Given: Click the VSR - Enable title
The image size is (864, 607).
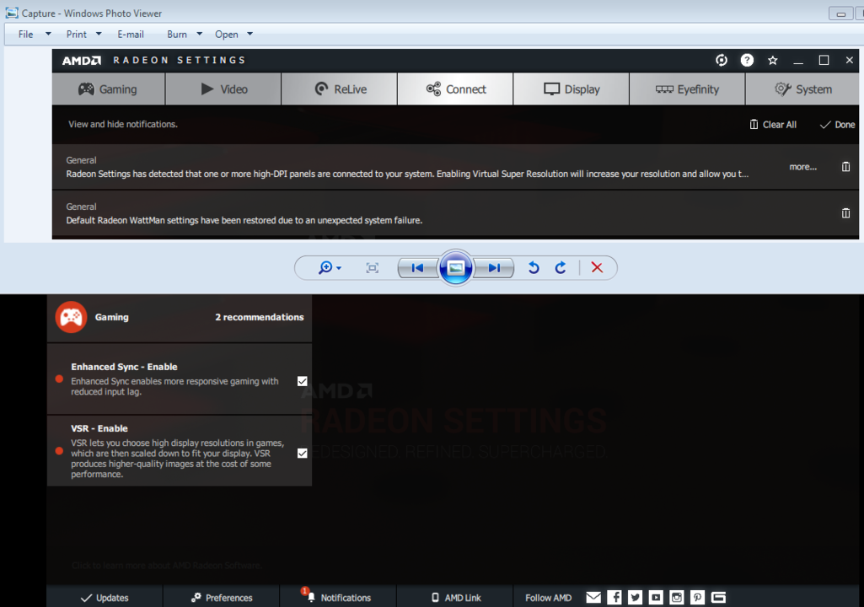Looking at the screenshot, I should coord(99,428).
